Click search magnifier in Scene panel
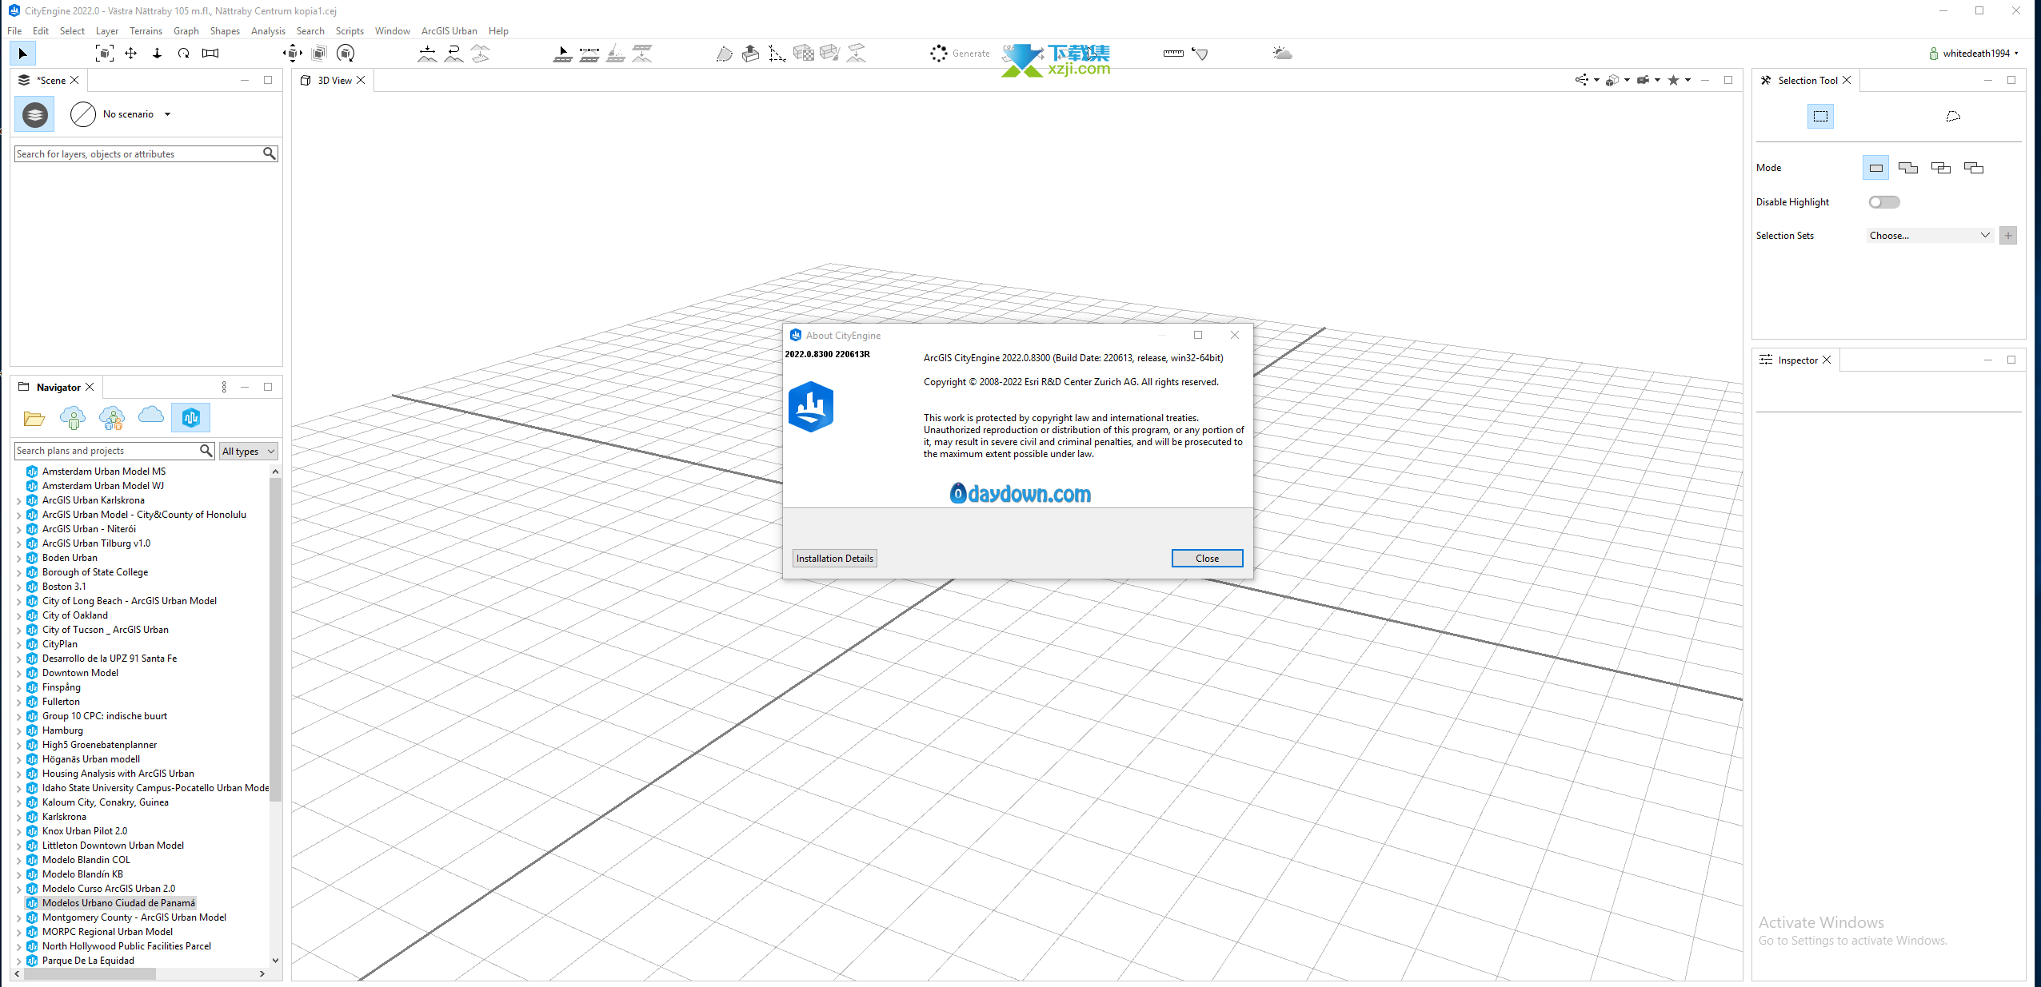Viewport: 2041px width, 987px height. point(270,153)
